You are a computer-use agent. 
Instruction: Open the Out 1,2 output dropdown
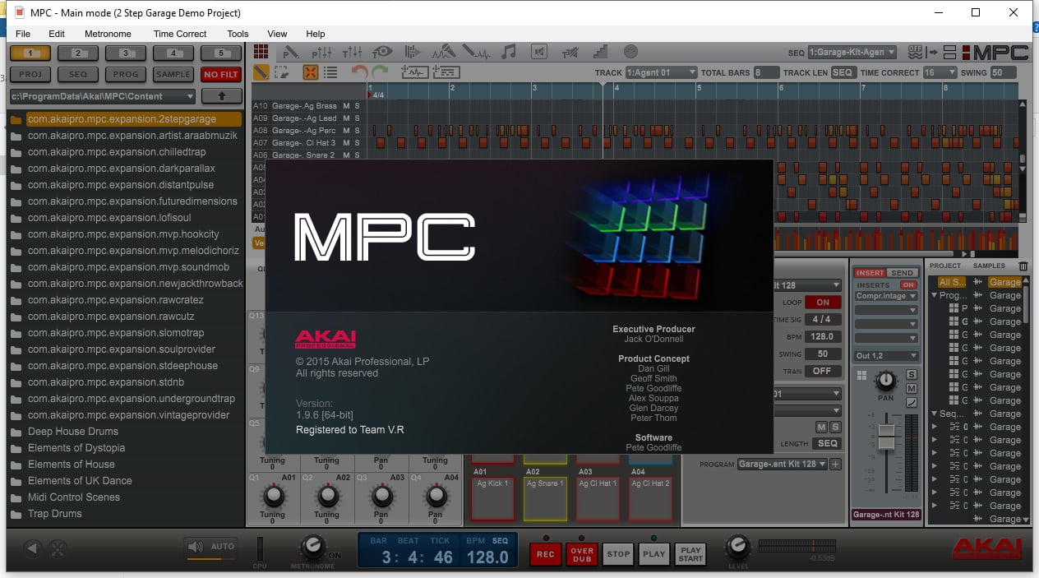[886, 356]
